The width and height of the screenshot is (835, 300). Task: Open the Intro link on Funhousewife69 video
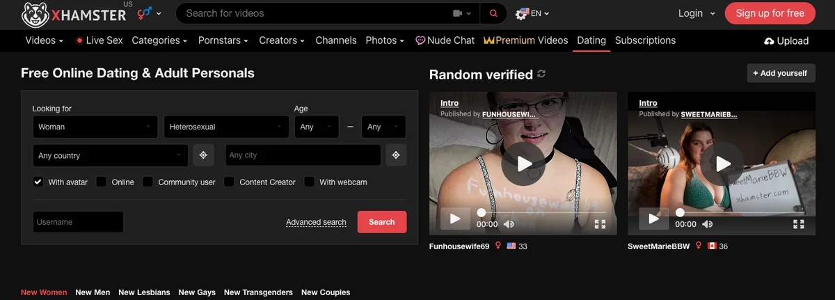450,103
